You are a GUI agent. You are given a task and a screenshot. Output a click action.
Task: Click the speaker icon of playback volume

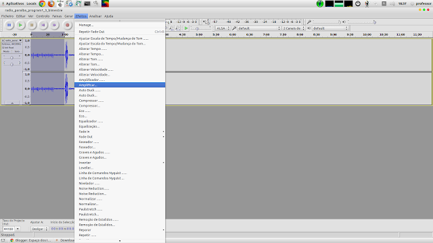[x=344, y=22]
